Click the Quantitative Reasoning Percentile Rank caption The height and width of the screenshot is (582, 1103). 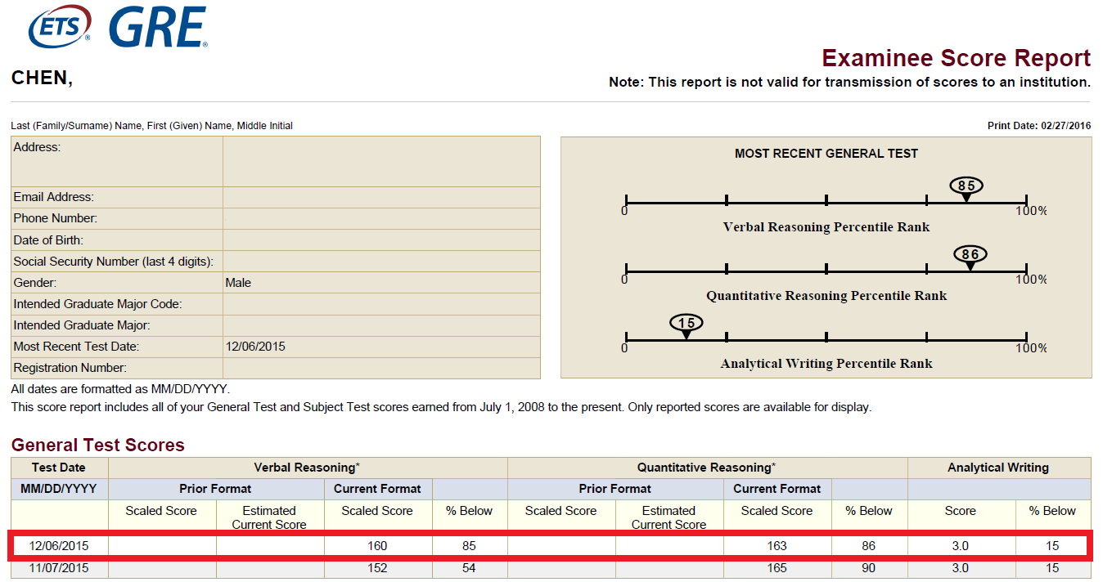point(826,296)
